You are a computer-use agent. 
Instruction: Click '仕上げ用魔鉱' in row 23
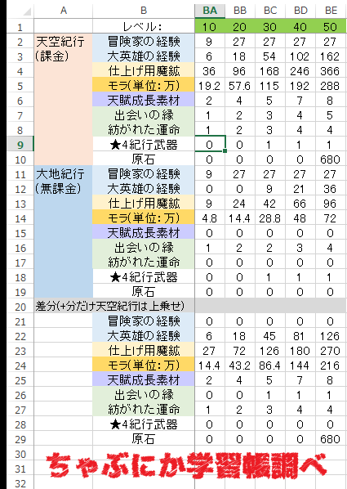(144, 351)
